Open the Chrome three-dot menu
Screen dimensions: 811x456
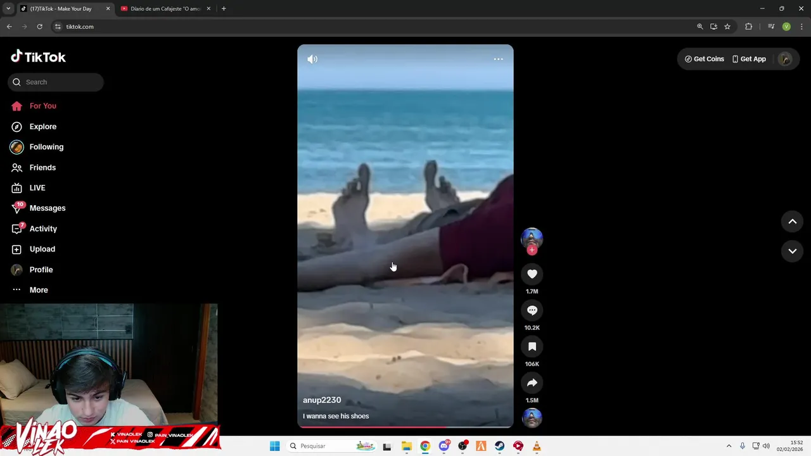pos(801,27)
